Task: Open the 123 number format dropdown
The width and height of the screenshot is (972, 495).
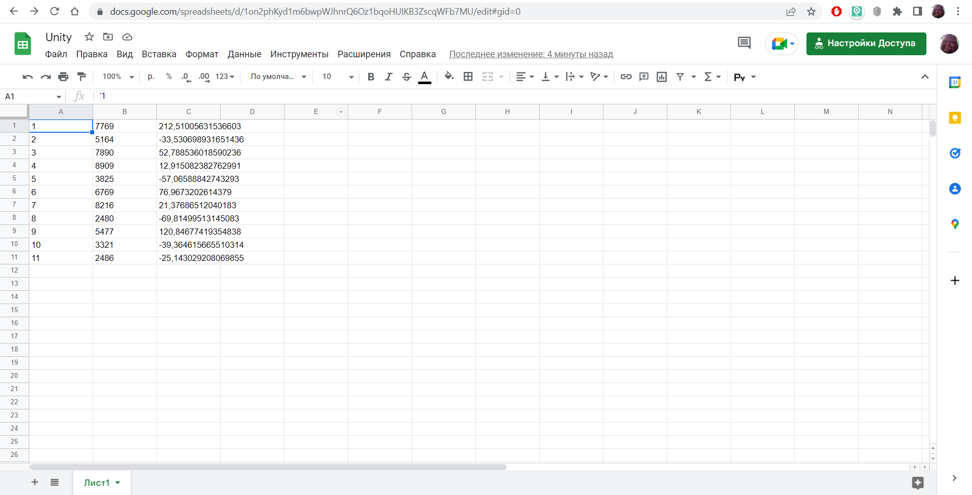Action: (x=225, y=77)
